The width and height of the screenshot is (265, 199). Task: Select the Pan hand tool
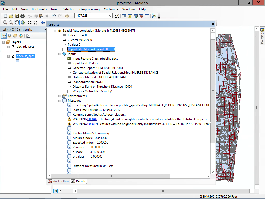pyautogui.click(x=17, y=23)
